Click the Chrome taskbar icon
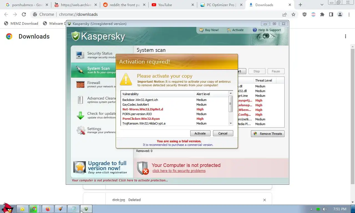The height and width of the screenshot is (213, 355). click(x=35, y=209)
